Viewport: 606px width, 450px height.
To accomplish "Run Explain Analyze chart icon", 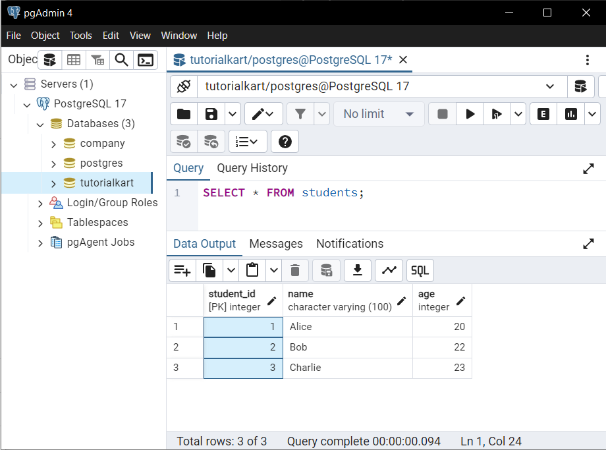I will point(571,114).
